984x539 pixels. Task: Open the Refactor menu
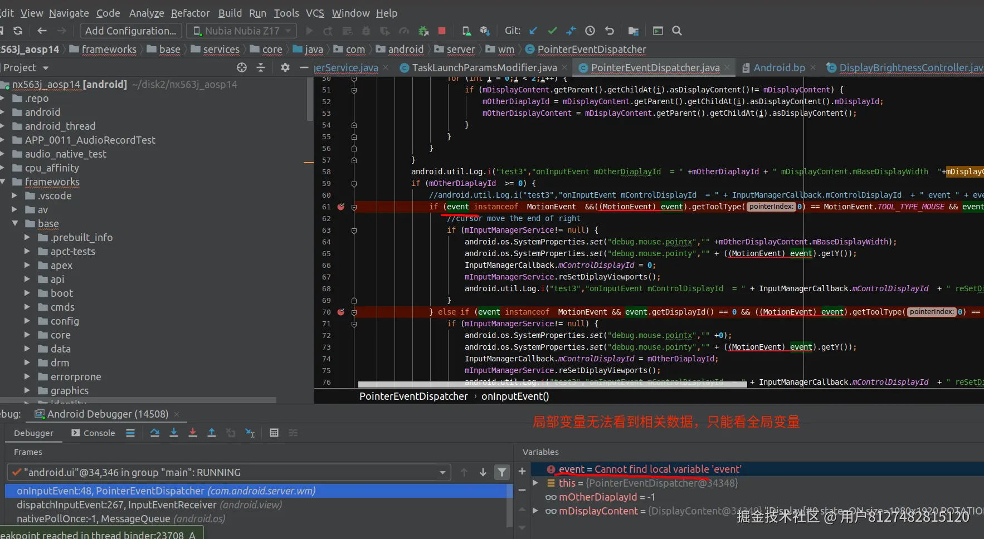point(190,13)
